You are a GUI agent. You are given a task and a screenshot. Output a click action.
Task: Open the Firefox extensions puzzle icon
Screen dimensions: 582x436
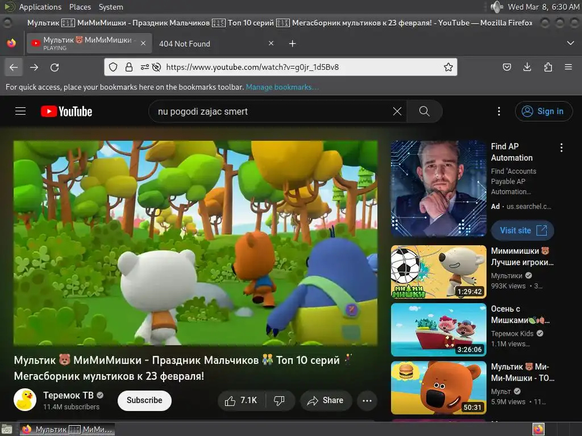(x=548, y=67)
